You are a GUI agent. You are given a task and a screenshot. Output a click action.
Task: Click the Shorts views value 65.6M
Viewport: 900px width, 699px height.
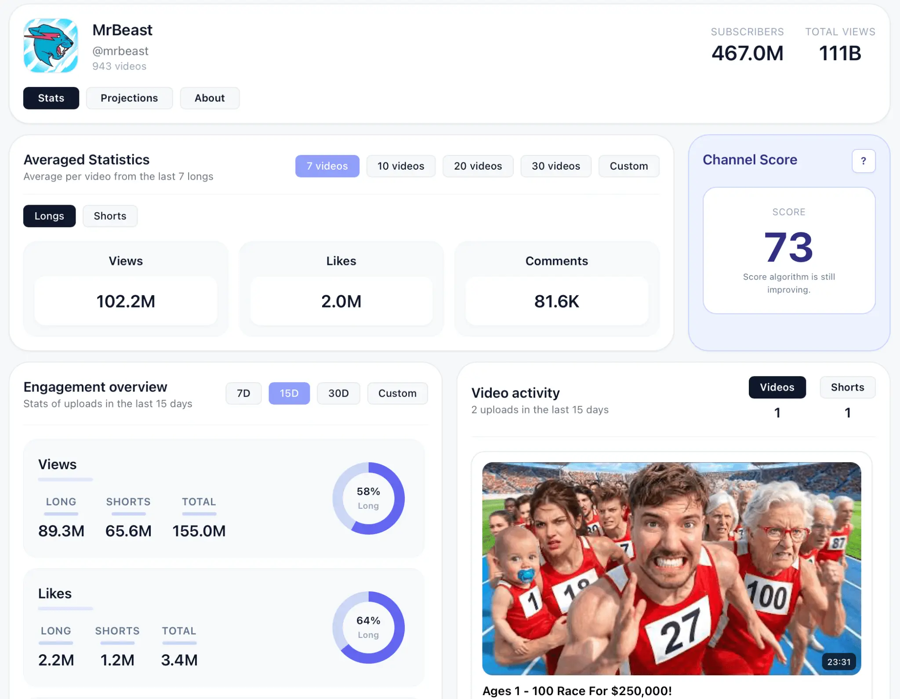(128, 531)
